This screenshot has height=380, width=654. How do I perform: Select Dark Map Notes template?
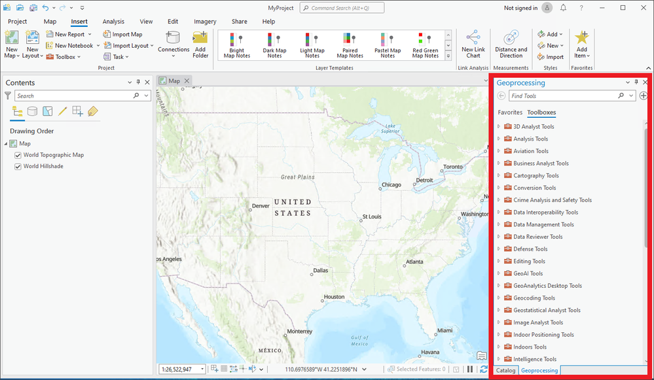click(274, 45)
